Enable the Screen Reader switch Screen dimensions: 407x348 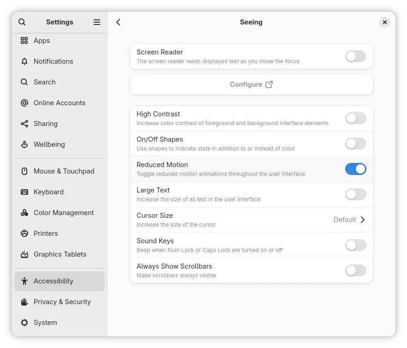coord(355,56)
